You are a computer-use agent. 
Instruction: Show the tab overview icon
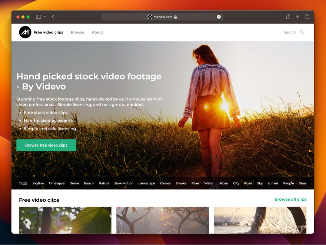click(x=307, y=17)
